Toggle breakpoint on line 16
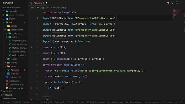185x104 pixels. (31, 99)
